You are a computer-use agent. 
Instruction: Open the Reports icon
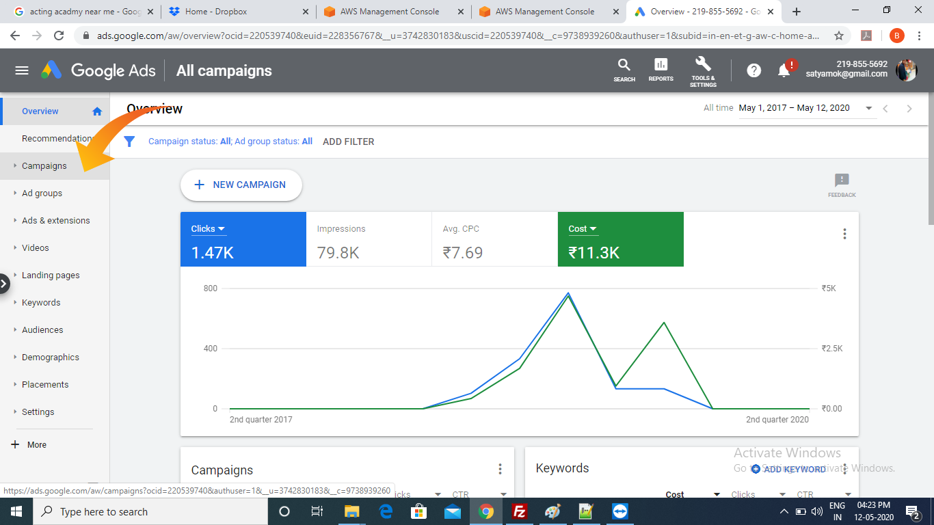[661, 70]
